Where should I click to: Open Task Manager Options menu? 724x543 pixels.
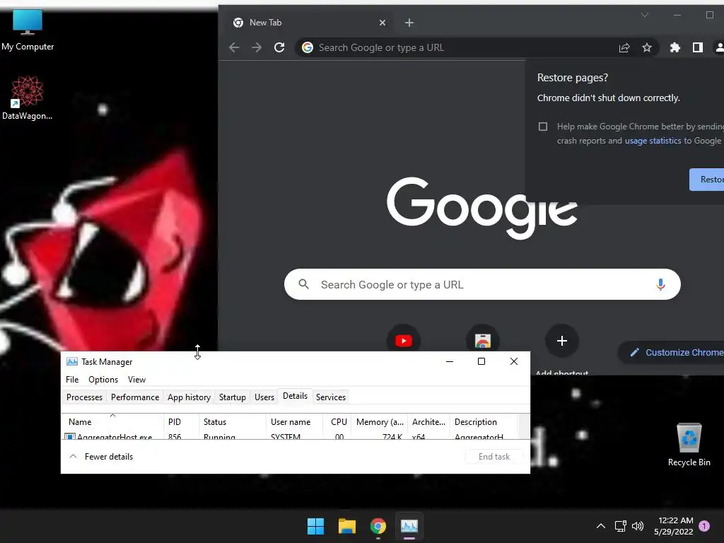click(103, 380)
